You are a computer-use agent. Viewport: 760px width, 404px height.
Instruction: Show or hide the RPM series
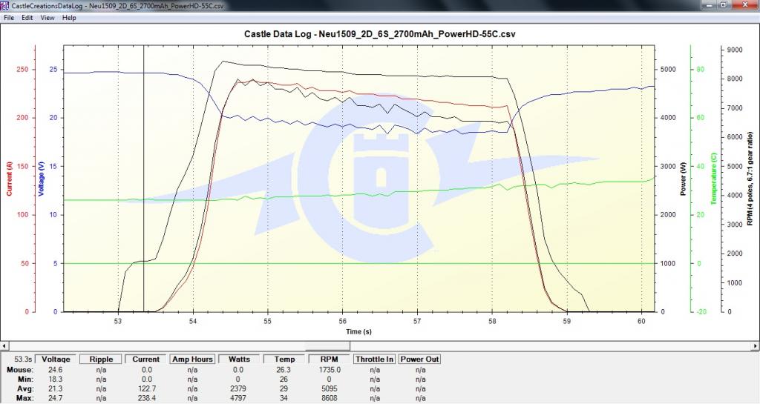pyautogui.click(x=329, y=359)
